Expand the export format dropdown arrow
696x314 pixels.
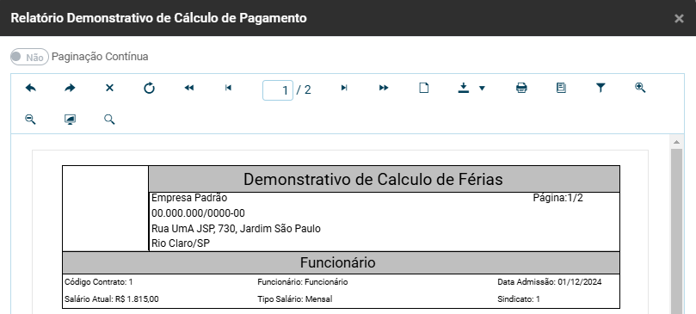tap(482, 89)
